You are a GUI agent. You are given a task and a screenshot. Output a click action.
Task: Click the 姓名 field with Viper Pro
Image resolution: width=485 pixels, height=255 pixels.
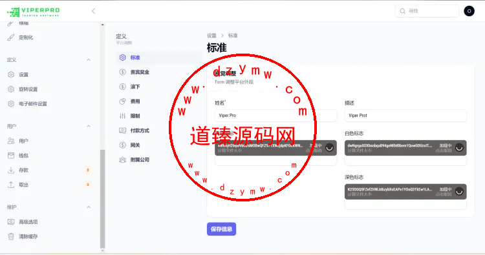coord(275,116)
